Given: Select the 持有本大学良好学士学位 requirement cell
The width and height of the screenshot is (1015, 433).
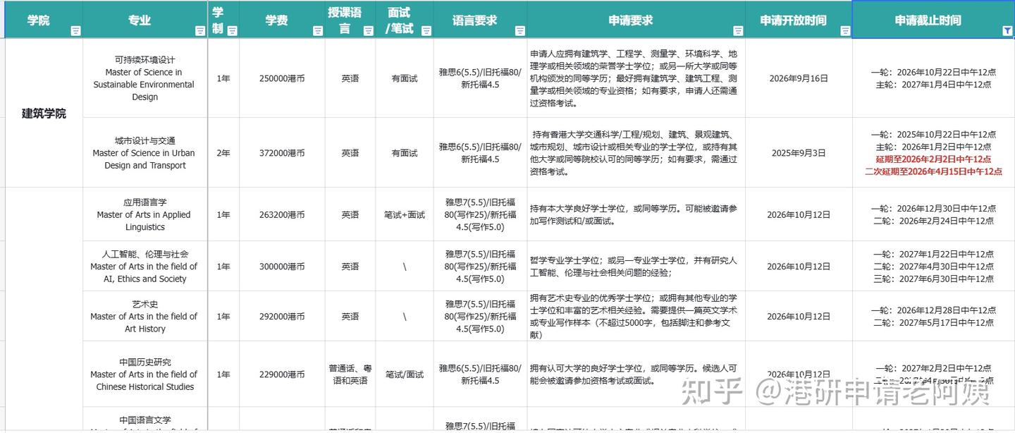Looking at the screenshot, I should [636, 214].
